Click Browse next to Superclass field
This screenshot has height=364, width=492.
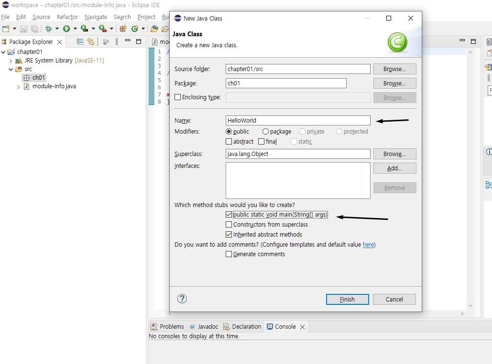[x=395, y=154]
